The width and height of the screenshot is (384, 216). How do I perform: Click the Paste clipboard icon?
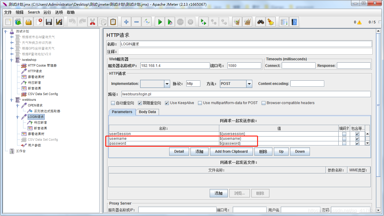(x=113, y=22)
